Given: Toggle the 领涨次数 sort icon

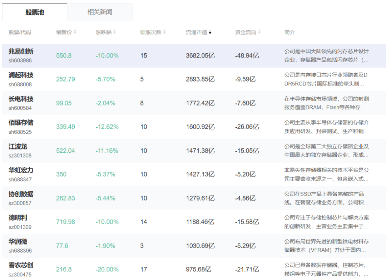Looking at the screenshot, I should pos(164,32).
